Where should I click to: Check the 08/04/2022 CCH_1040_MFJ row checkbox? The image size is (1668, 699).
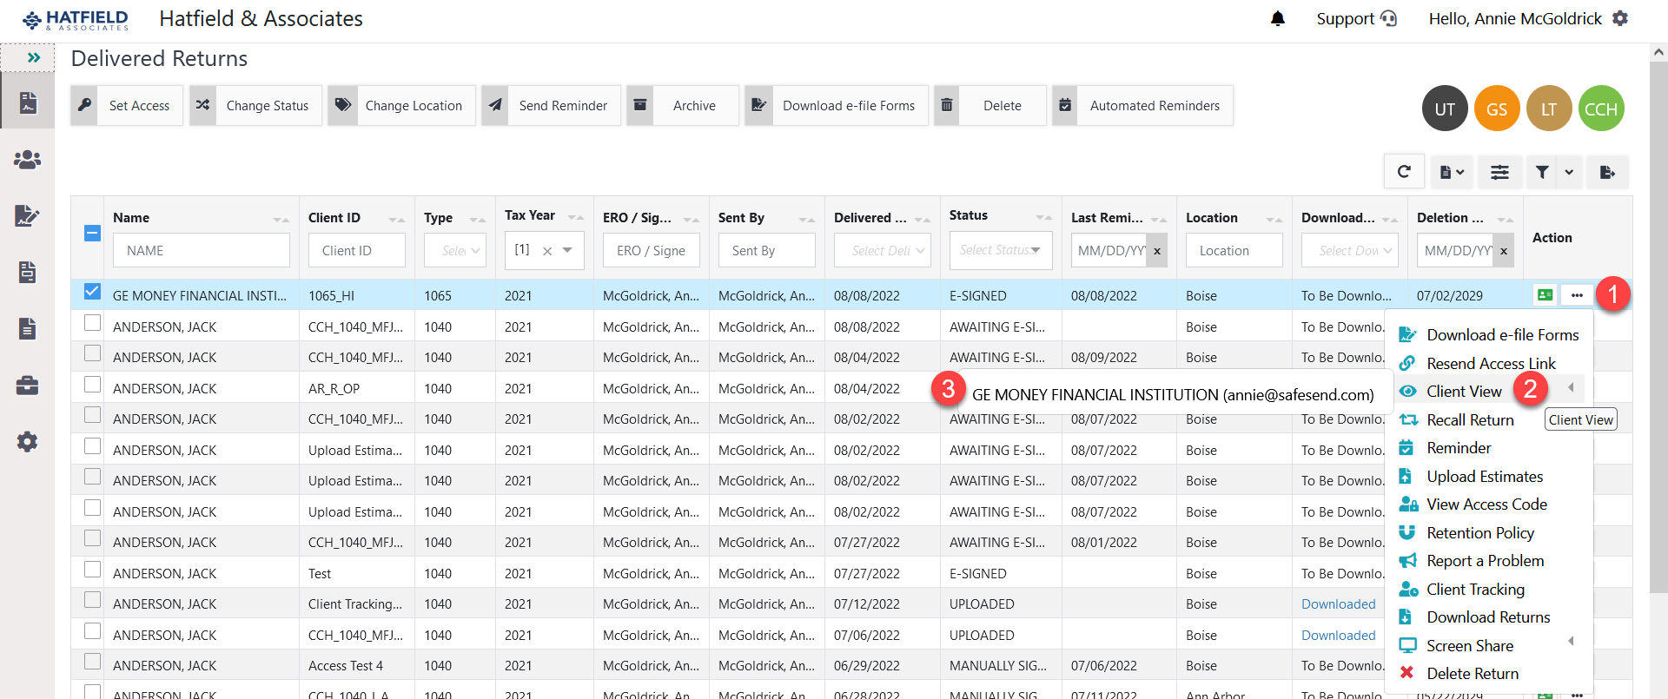[x=92, y=353]
